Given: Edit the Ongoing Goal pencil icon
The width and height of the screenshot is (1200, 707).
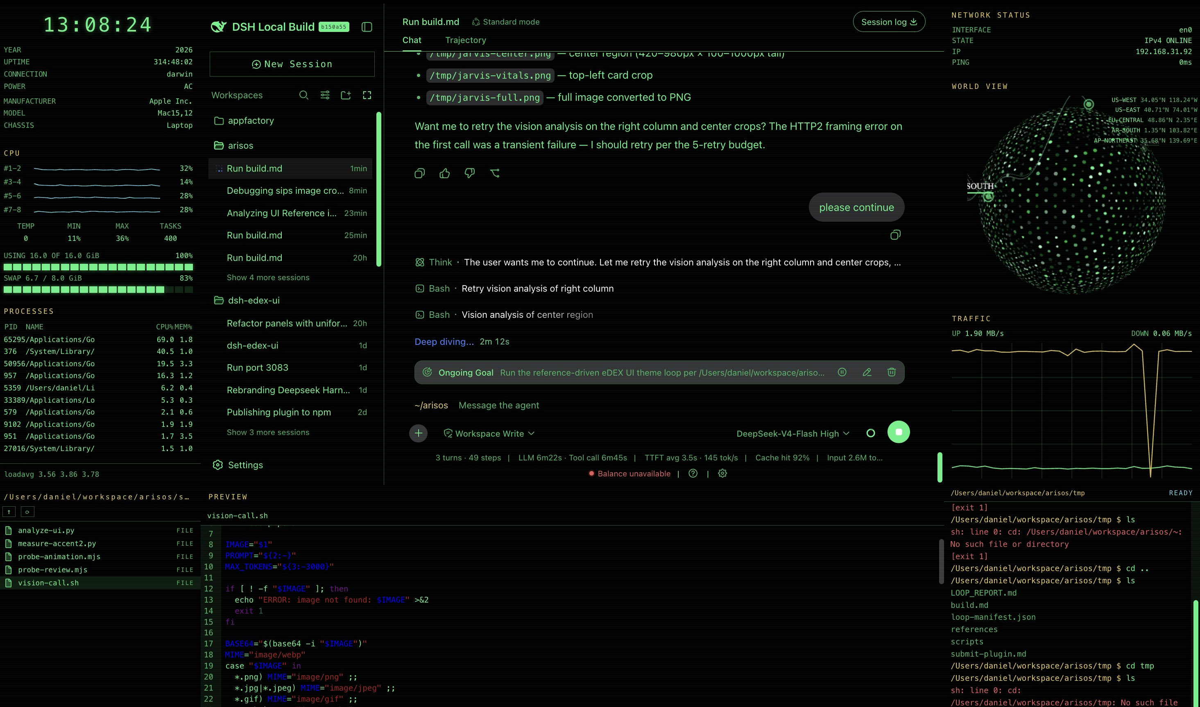Looking at the screenshot, I should pyautogui.click(x=867, y=372).
